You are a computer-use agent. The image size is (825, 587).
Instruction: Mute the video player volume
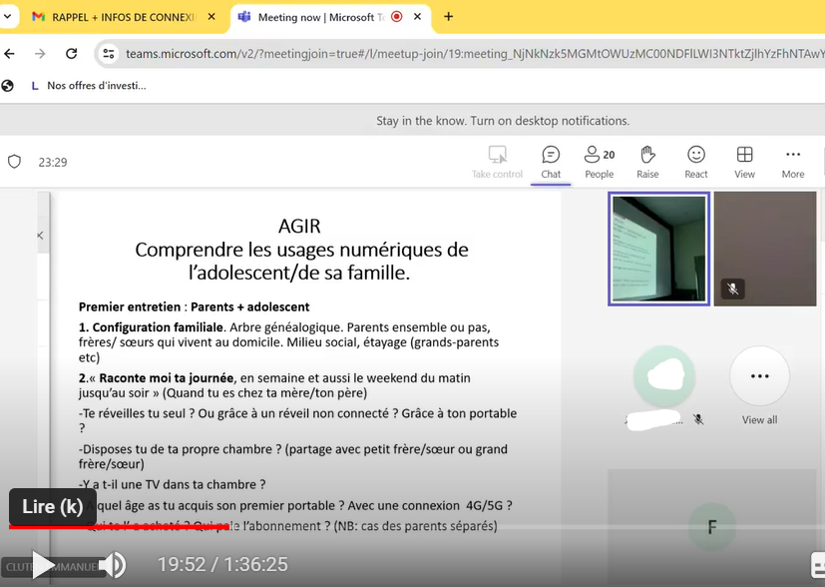(x=112, y=565)
